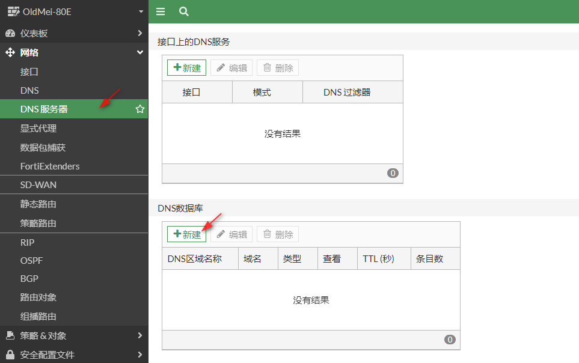Toggle the hamburger menu icon

pos(161,11)
